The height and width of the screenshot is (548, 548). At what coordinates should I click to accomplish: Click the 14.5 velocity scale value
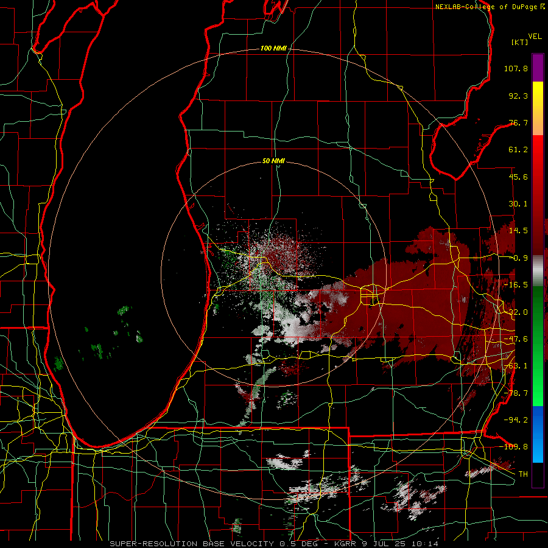coord(518,231)
